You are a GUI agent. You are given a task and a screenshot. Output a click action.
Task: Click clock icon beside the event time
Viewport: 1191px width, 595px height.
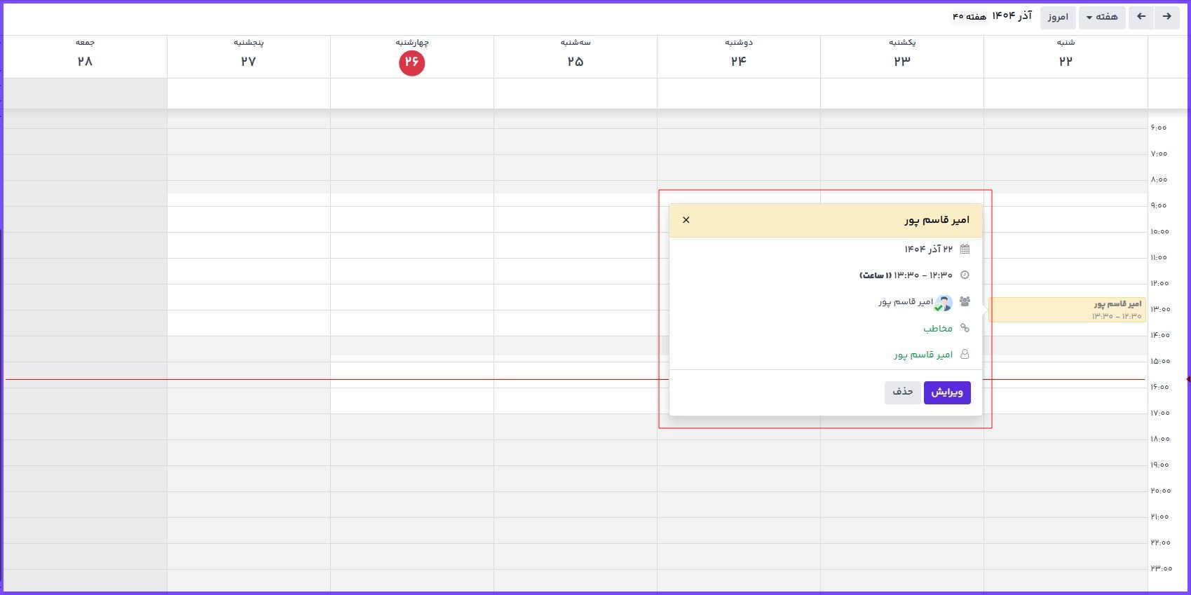[x=965, y=275]
